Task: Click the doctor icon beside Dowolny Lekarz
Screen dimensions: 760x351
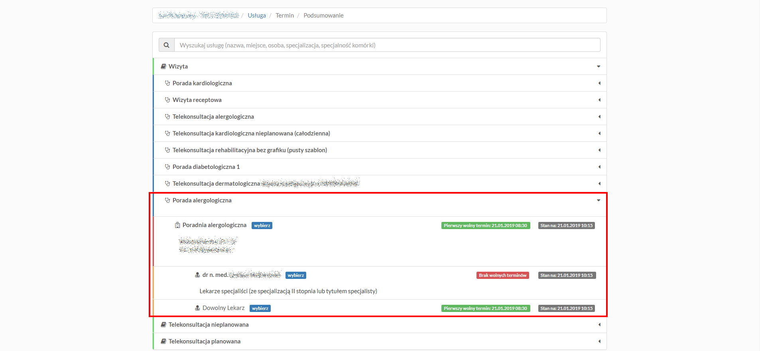Action: (197, 308)
